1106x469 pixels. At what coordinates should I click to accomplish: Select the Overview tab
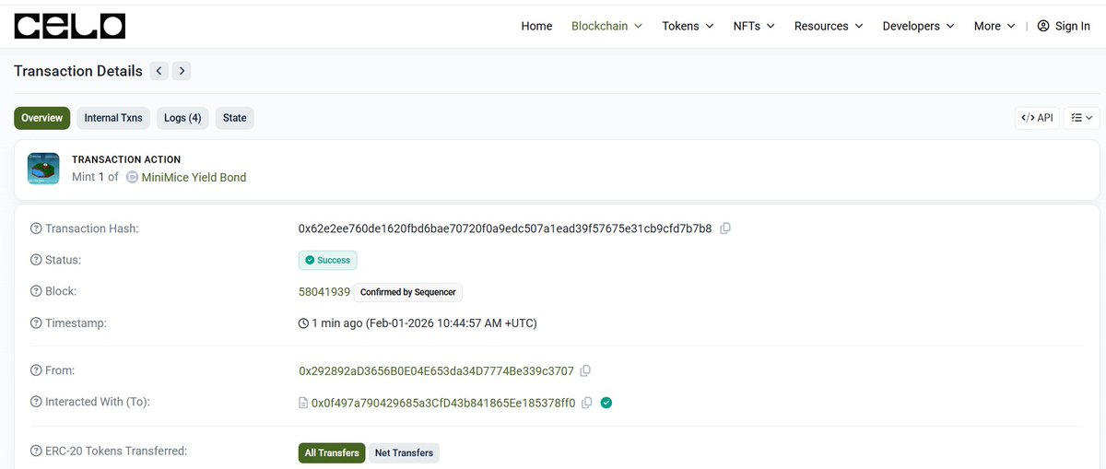(x=42, y=118)
